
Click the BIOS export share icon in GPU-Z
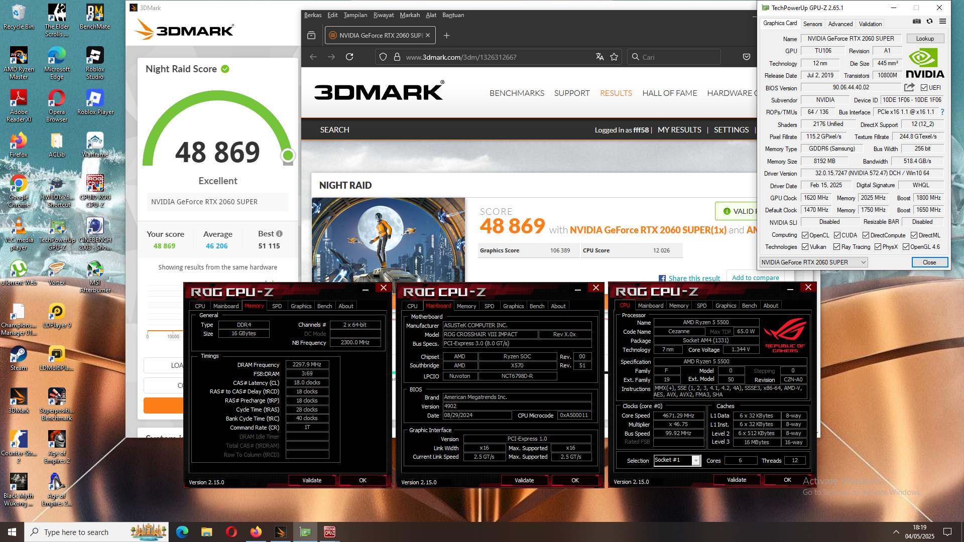tap(909, 87)
